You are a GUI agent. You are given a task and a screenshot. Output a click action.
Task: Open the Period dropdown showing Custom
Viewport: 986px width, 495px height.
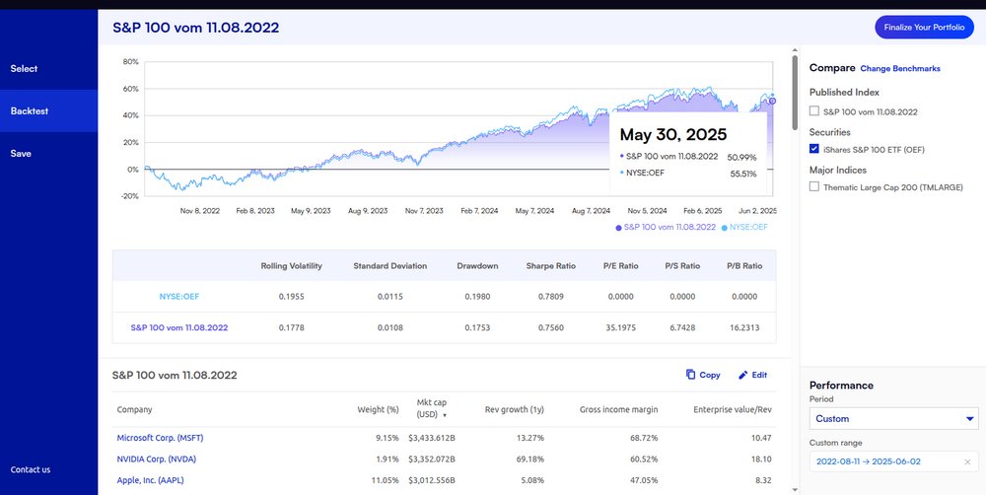[x=893, y=419]
